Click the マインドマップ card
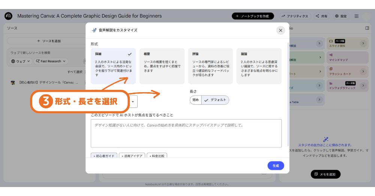Screen dimensions: 375x196 coord(348,57)
